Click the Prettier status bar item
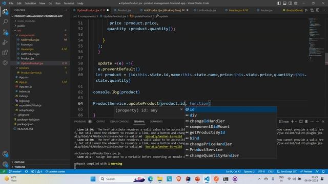Viewport: 328px width, 184px height. click(306, 172)
